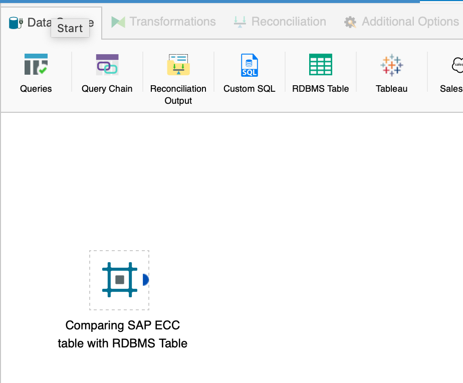Click the Reconciliation tab's arrow icon
Screen dimensions: 463x383
(x=240, y=22)
